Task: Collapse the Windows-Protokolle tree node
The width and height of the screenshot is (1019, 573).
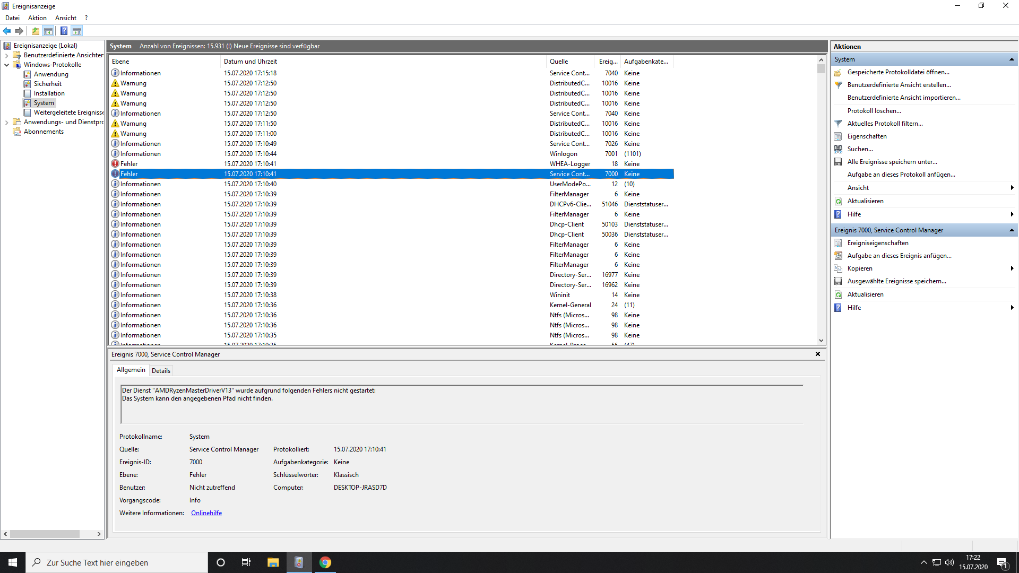Action: [6, 65]
